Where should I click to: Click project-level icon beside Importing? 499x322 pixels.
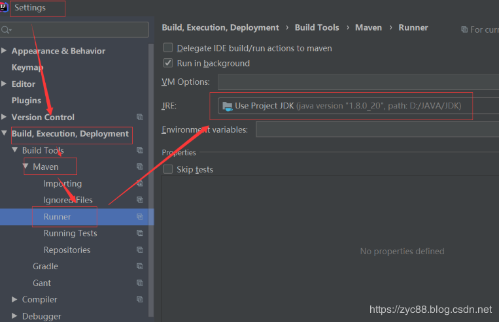pyautogui.click(x=139, y=184)
